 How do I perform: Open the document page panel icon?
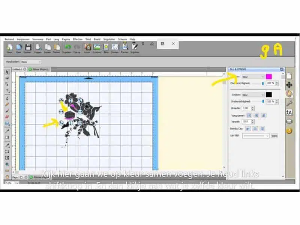[x=289, y=76]
